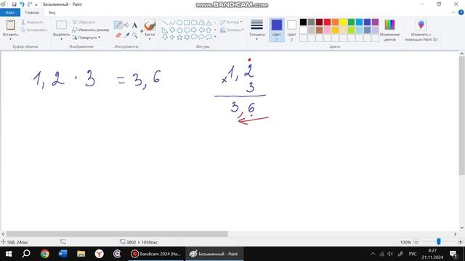Screen dimensions: 465x261
Task: Open the Paint Help question mark
Action: click(x=461, y=12)
